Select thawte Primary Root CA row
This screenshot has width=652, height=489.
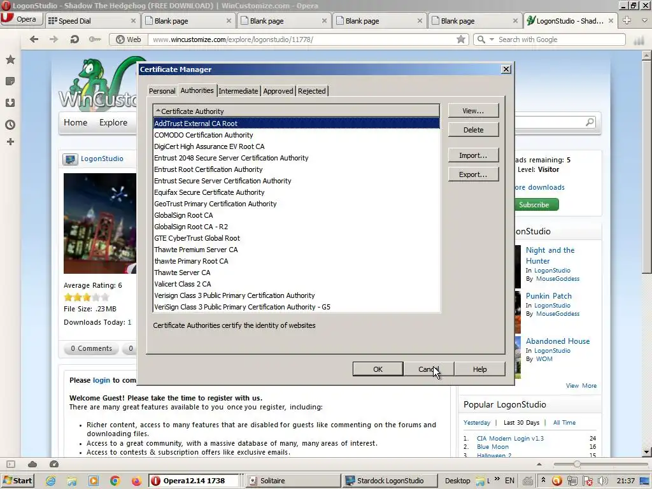[x=297, y=261]
